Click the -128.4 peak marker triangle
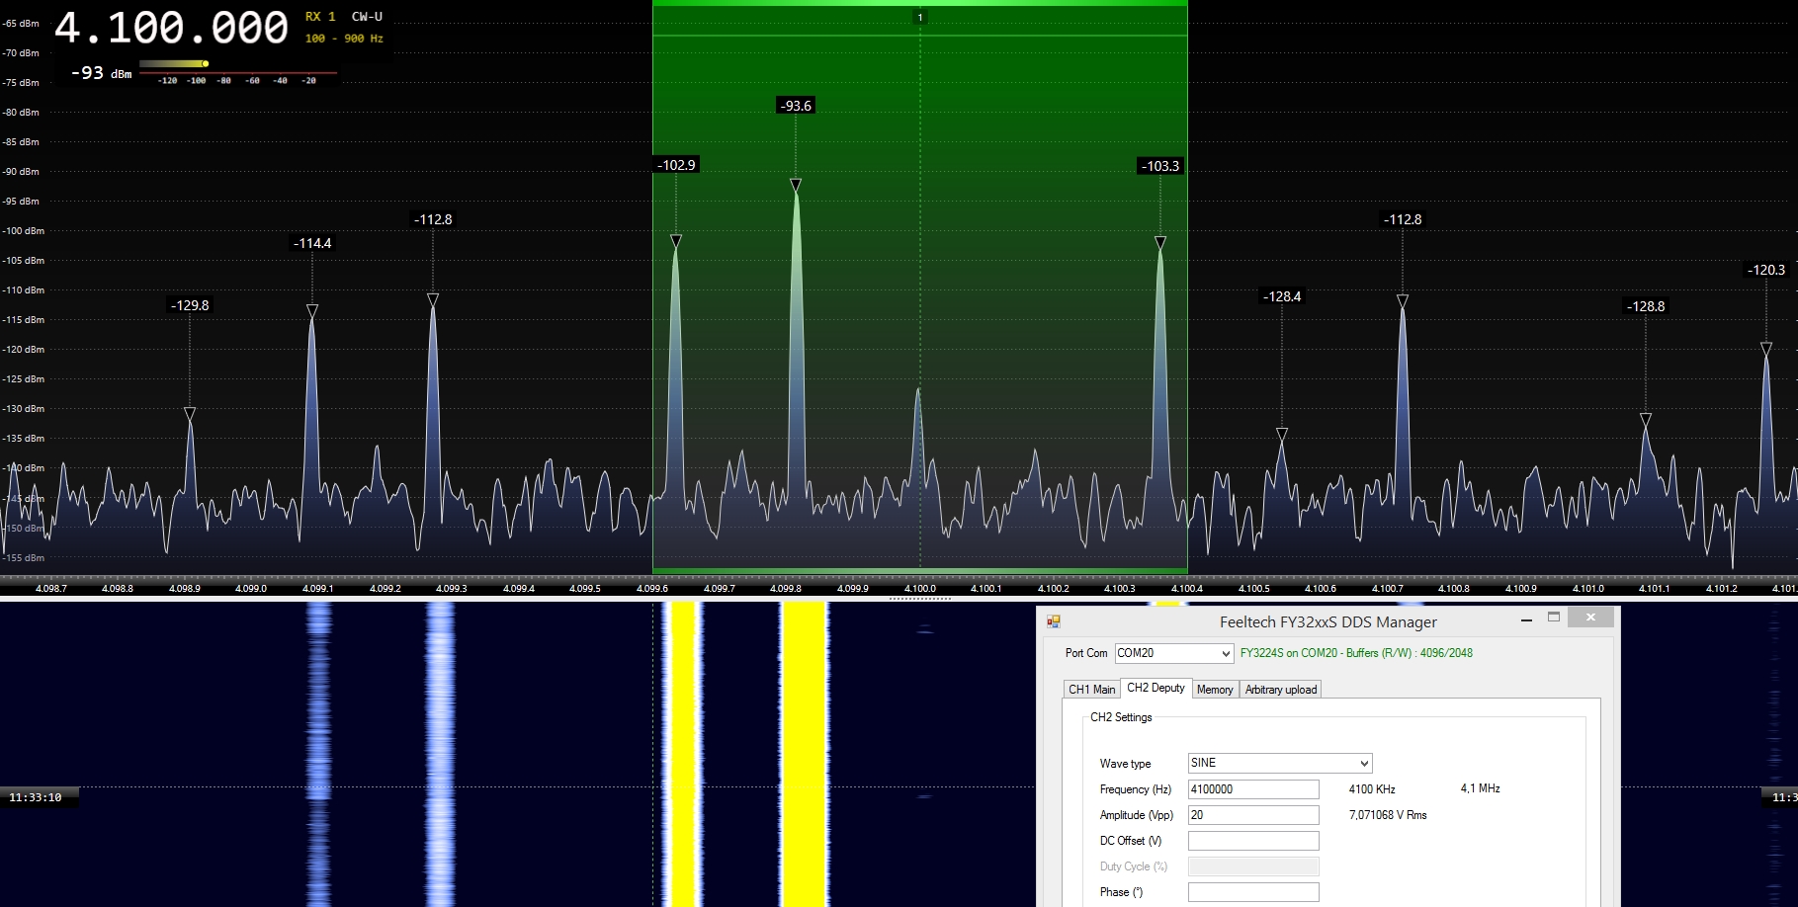The height and width of the screenshot is (907, 1798). tap(1282, 435)
